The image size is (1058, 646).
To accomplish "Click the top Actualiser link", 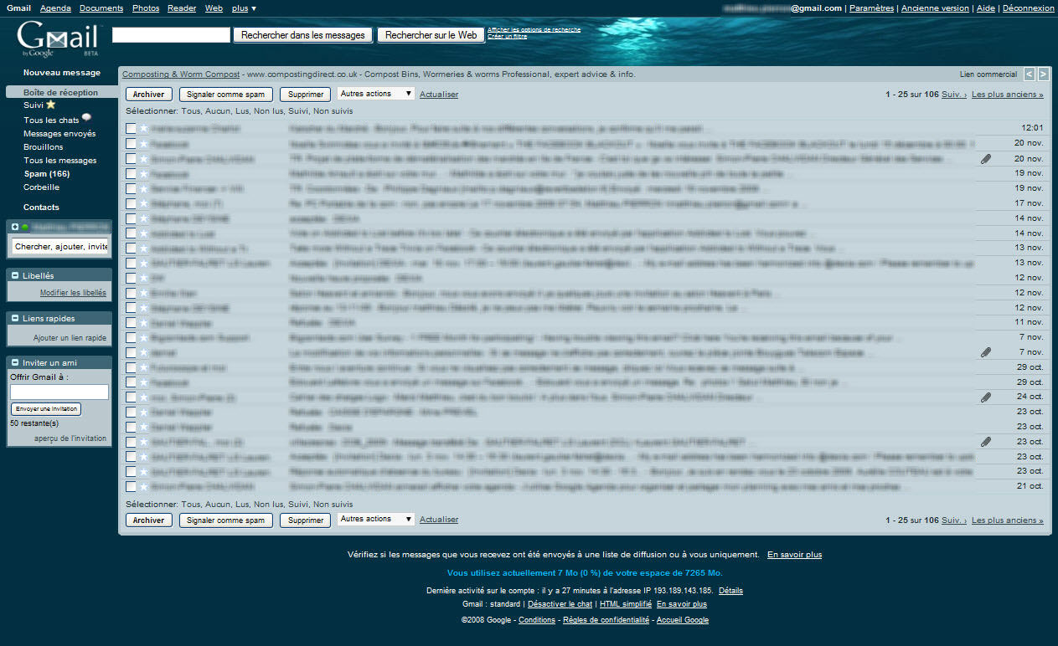I will [439, 95].
